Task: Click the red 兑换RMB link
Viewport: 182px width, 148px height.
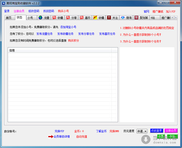Action: (114, 131)
